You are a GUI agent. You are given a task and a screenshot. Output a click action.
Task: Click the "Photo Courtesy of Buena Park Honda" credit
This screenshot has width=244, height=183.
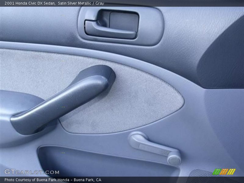37,180
